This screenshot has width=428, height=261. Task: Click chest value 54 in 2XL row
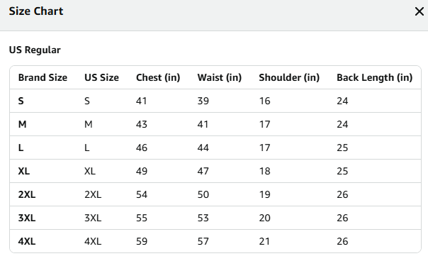tap(142, 194)
